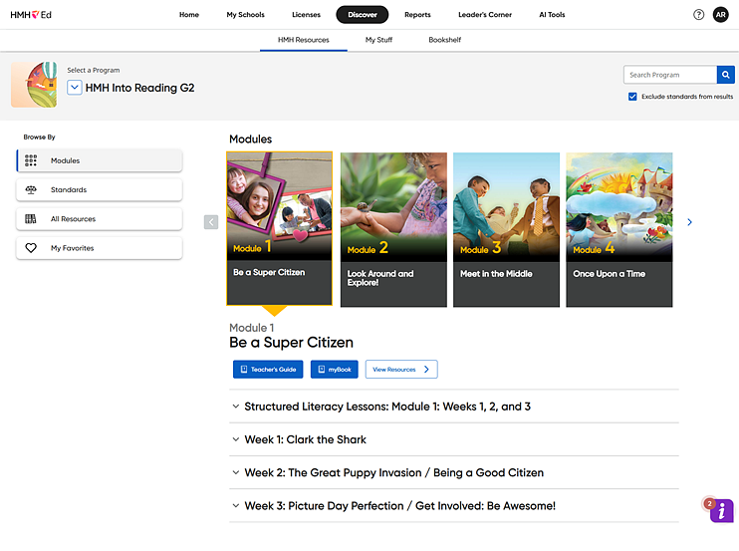Select Module 2 Look Around and Explore card
The height and width of the screenshot is (551, 739).
click(393, 229)
